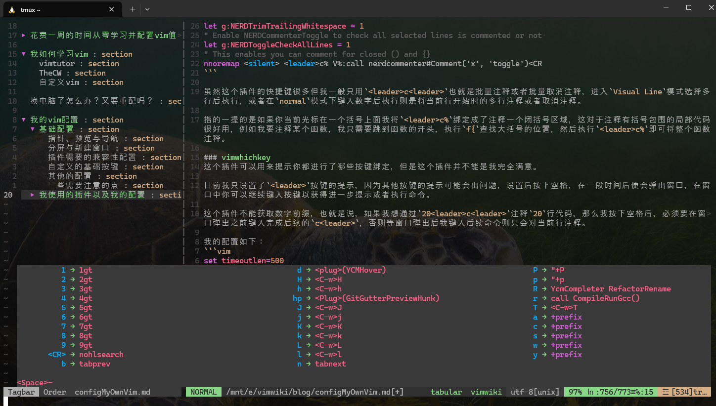Select <CR> → nohlsearch mapping
The height and width of the screenshot is (406, 716).
[x=86, y=355]
